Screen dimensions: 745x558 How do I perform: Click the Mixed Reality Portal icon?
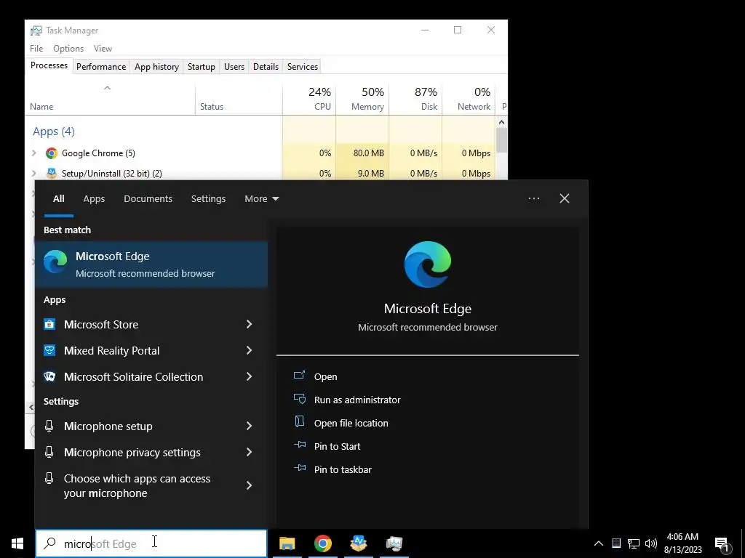coord(49,350)
